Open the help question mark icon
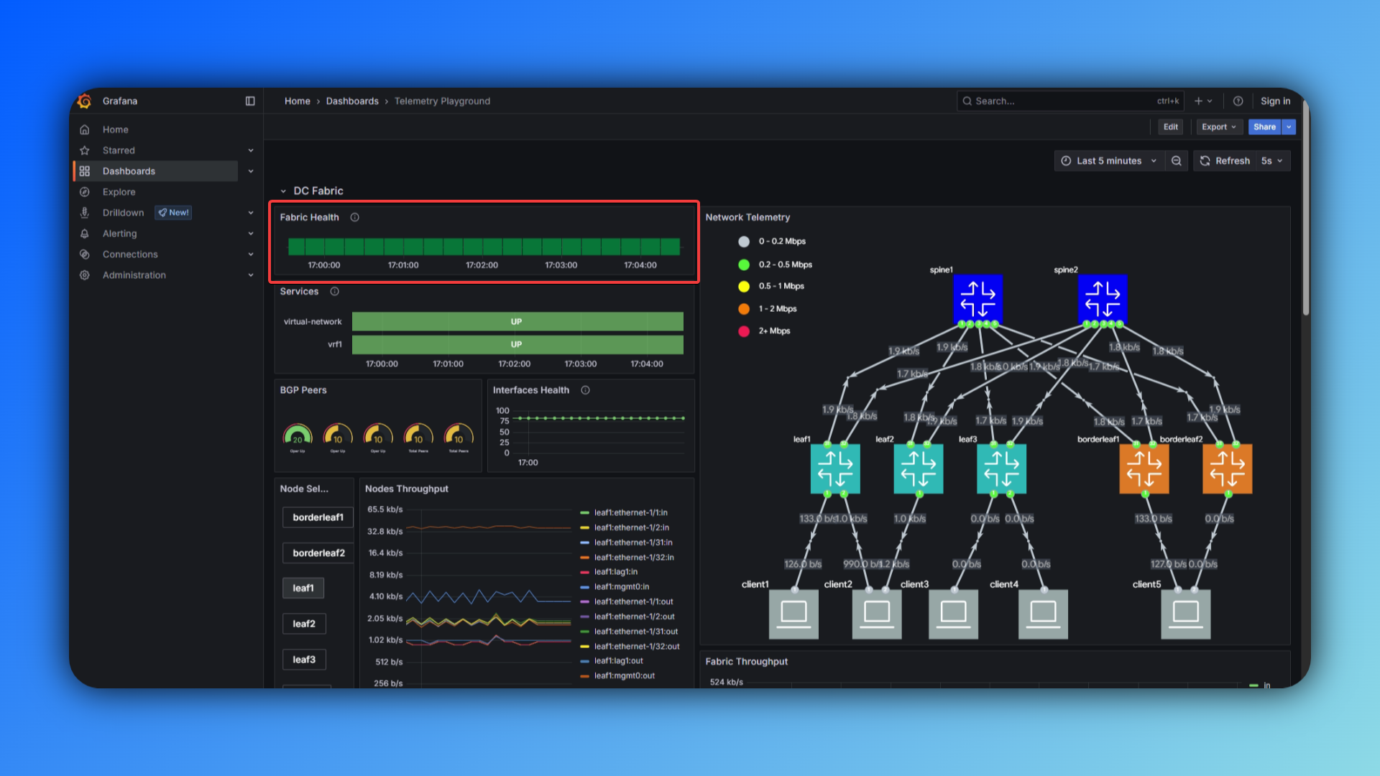Image resolution: width=1380 pixels, height=776 pixels. 1238,101
